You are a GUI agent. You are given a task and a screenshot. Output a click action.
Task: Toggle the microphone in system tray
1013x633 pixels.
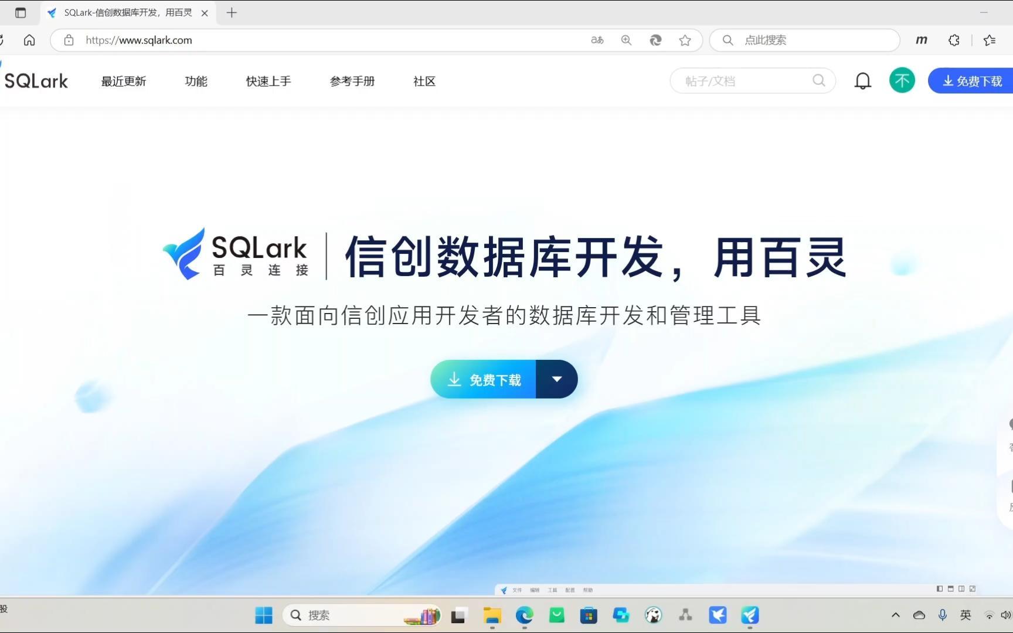[x=942, y=615]
